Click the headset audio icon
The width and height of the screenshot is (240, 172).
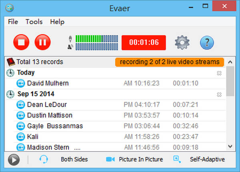click(44, 159)
